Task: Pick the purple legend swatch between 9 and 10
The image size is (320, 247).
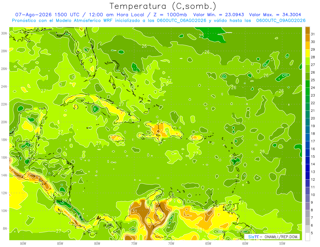Action: pyautogui.click(x=307, y=199)
